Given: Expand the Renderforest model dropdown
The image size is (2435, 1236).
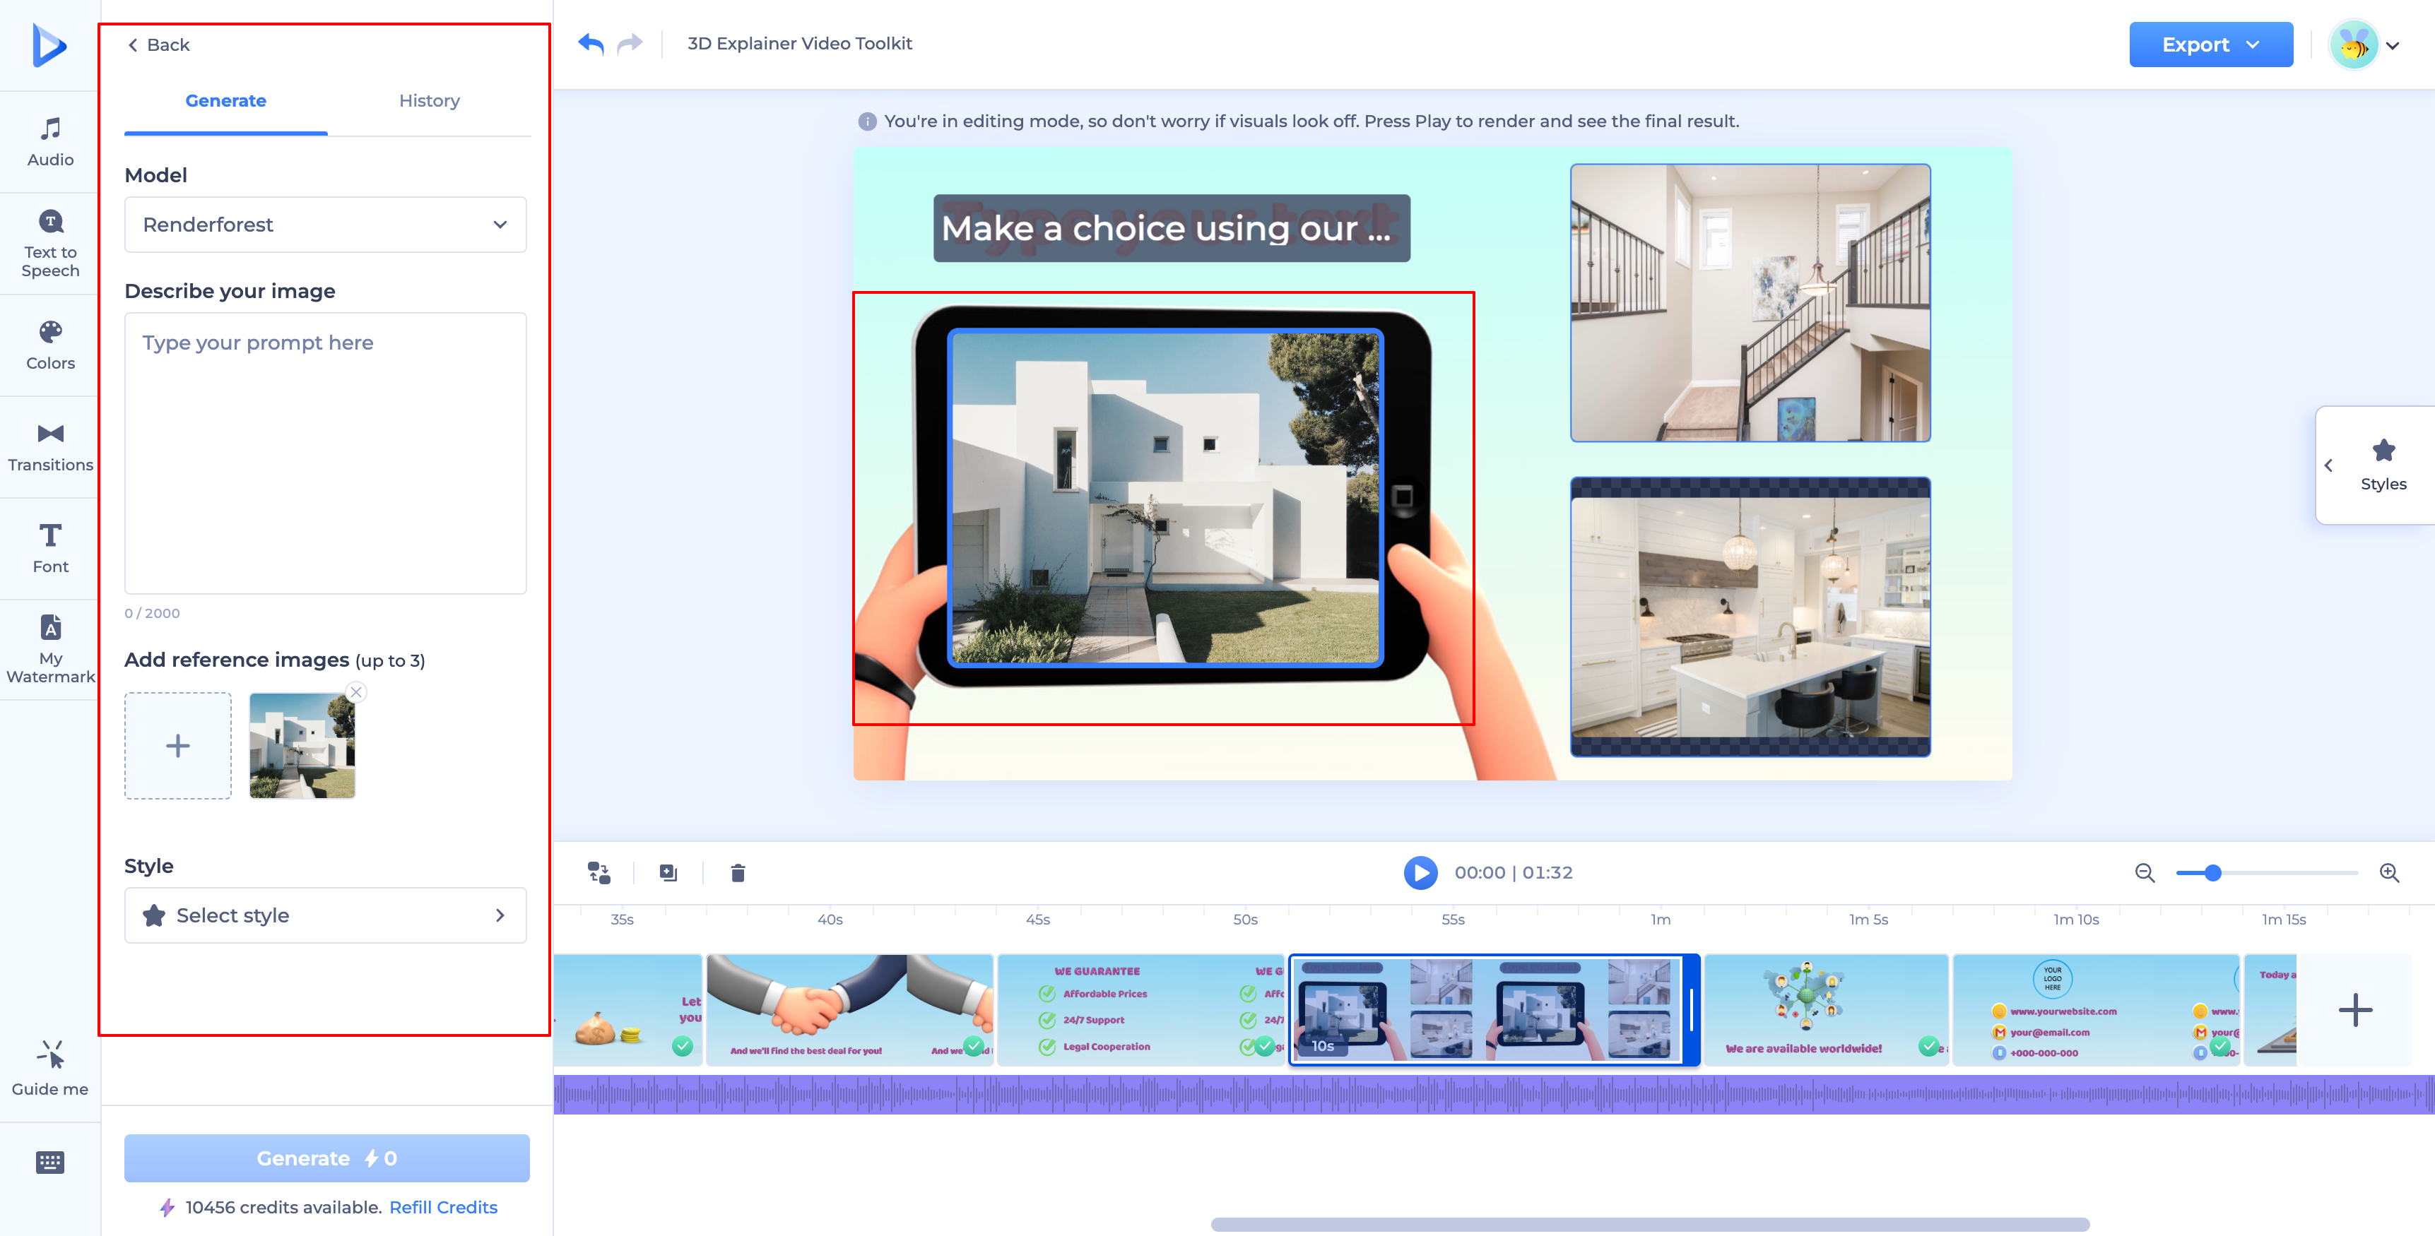Looking at the screenshot, I should 325,224.
